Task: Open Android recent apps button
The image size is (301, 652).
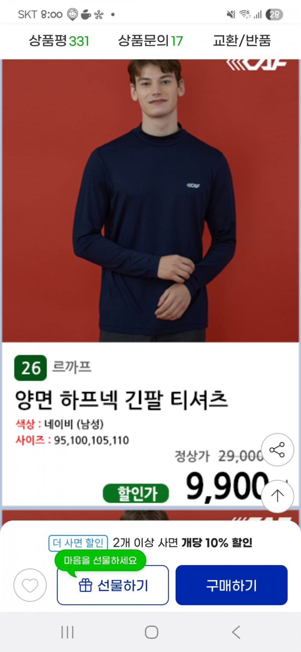Action: [67, 632]
